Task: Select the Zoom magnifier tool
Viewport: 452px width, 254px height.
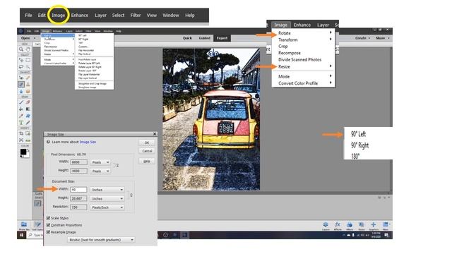Action: 21,49
